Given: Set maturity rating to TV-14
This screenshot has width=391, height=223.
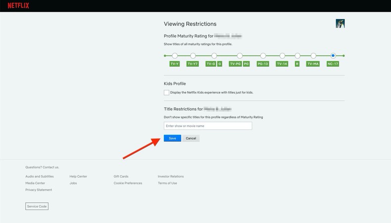Looking at the screenshot, I should (x=282, y=56).
